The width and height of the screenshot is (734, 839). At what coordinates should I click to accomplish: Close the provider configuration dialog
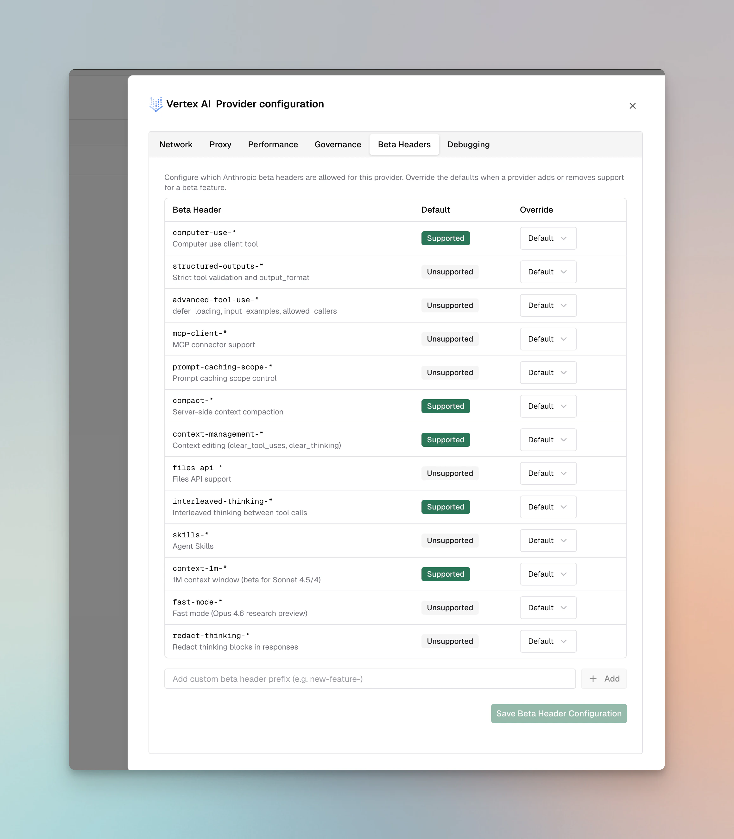coord(632,106)
